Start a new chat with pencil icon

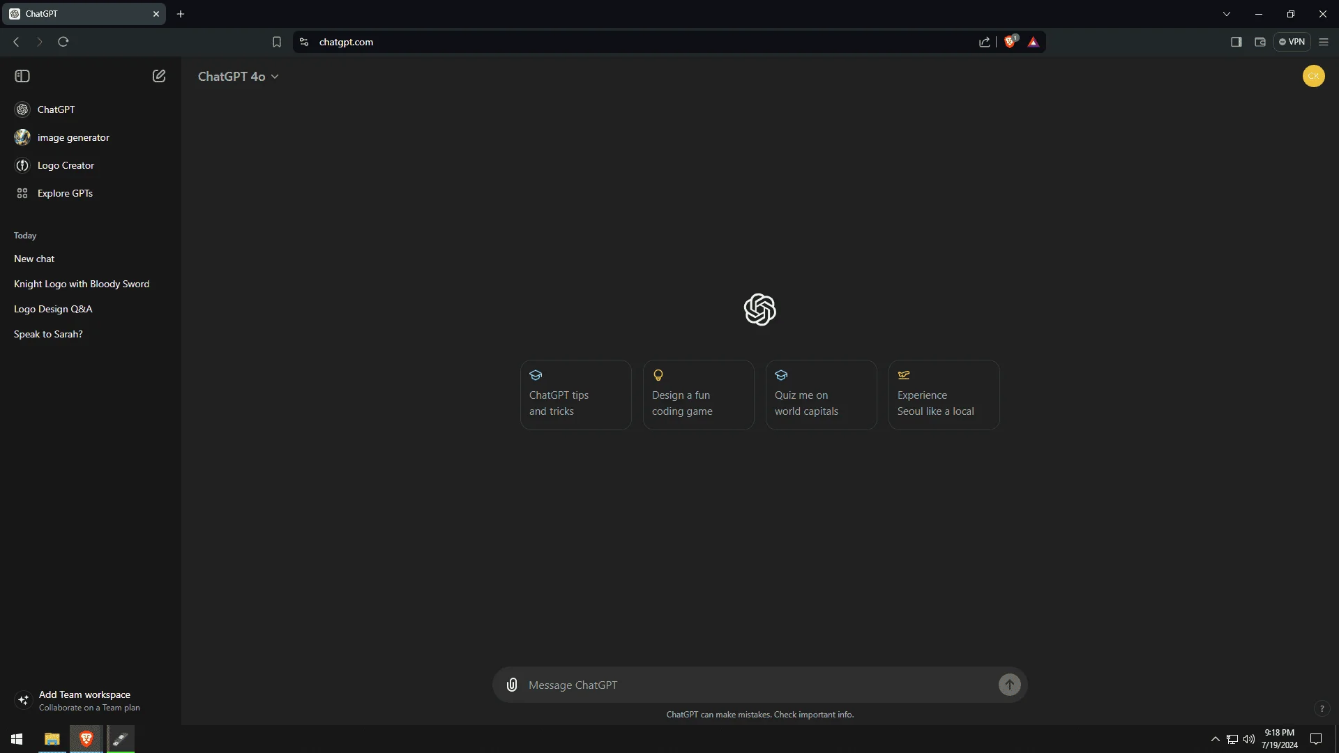159,76
